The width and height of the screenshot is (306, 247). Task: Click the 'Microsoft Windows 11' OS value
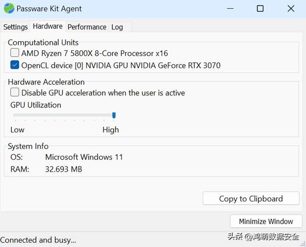coord(84,157)
